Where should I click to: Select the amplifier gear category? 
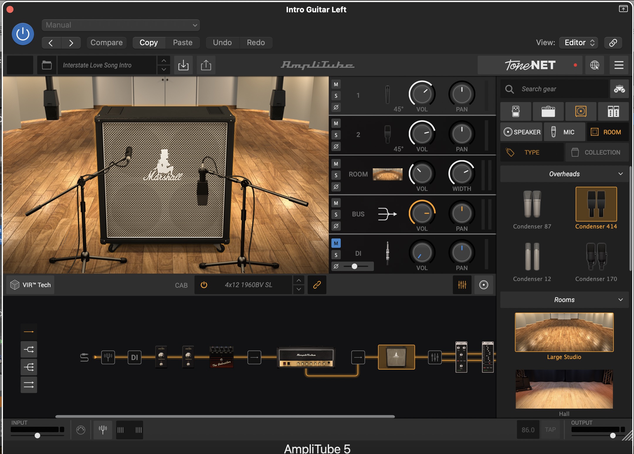(548, 111)
